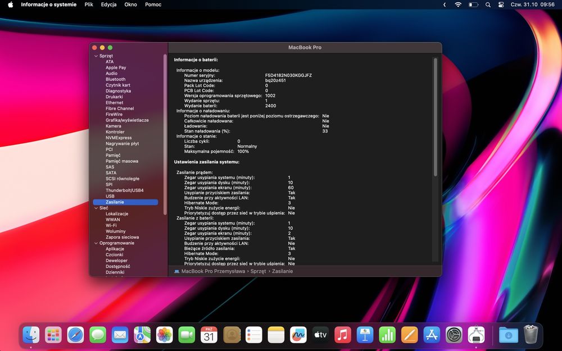Click the details pane vertical scrollbar
The height and width of the screenshot is (351, 562).
(435, 117)
